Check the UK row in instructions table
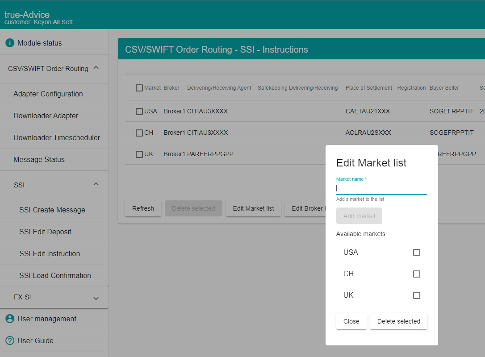This screenshot has width=485, height=357. pos(139,154)
